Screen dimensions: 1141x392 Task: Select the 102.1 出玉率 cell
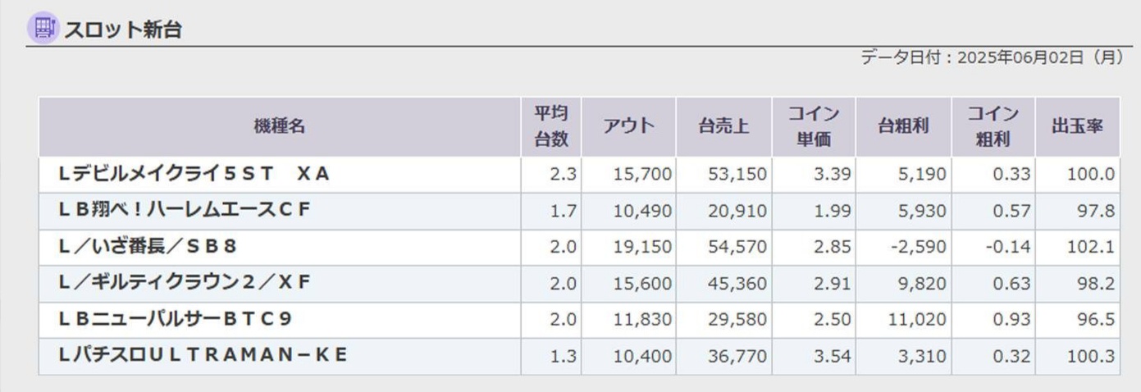click(x=1095, y=247)
